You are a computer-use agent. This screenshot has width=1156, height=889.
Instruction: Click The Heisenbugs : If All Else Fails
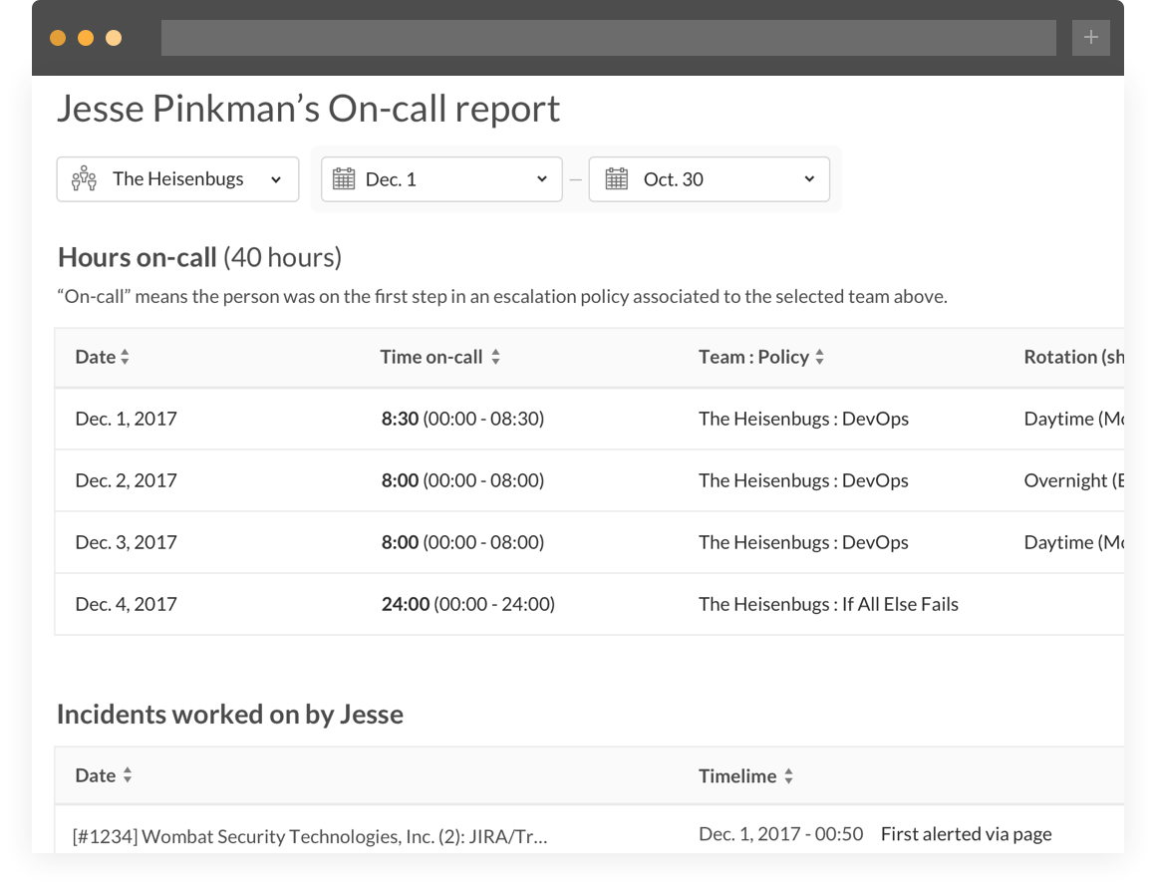pos(829,605)
